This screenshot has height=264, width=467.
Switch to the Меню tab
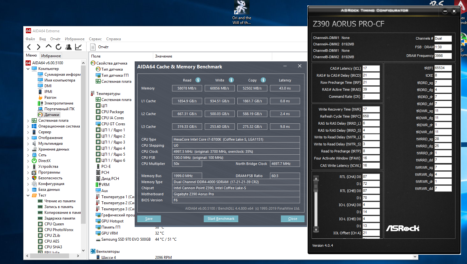pos(31,55)
